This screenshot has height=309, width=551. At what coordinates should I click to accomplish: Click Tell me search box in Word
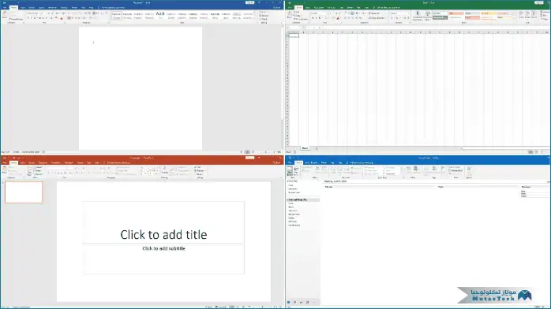(113, 7)
